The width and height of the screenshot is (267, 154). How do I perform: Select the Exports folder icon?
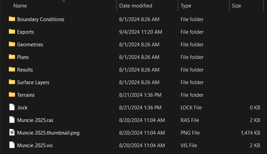pyautogui.click(x=12, y=32)
